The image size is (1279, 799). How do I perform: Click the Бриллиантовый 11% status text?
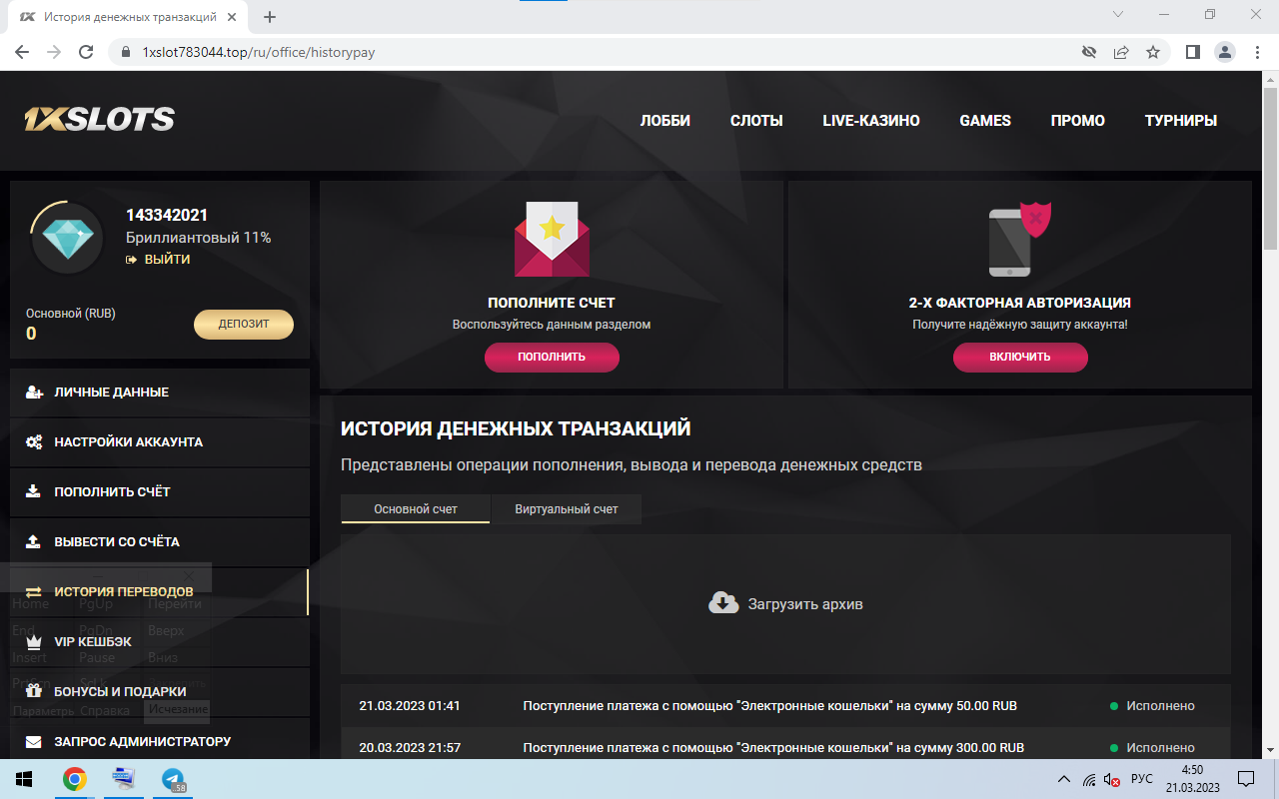click(199, 238)
